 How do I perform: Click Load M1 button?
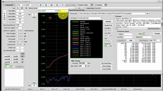coord(7,56)
